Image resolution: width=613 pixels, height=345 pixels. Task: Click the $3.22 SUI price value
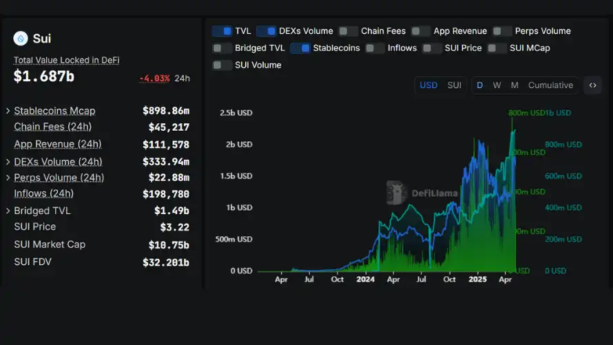(x=175, y=227)
